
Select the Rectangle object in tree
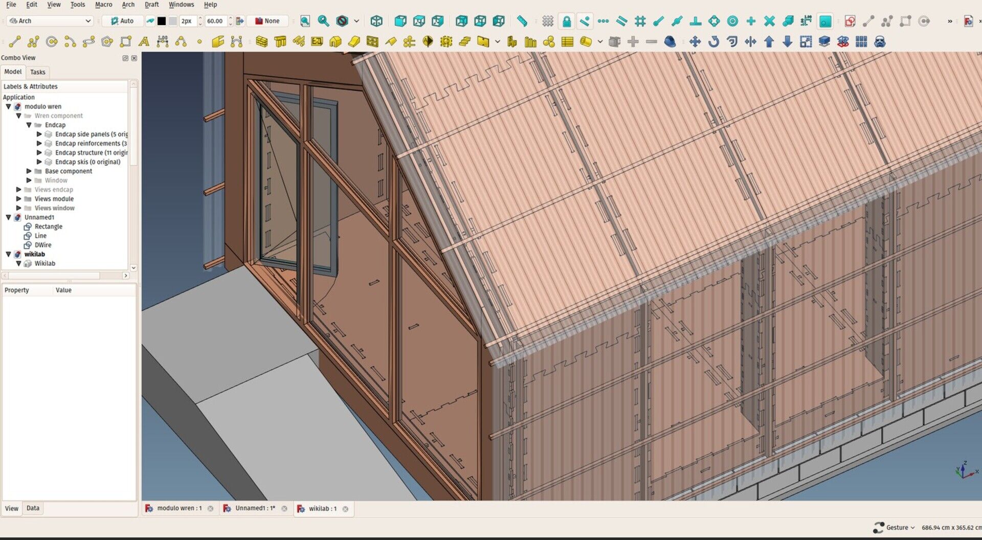click(48, 227)
